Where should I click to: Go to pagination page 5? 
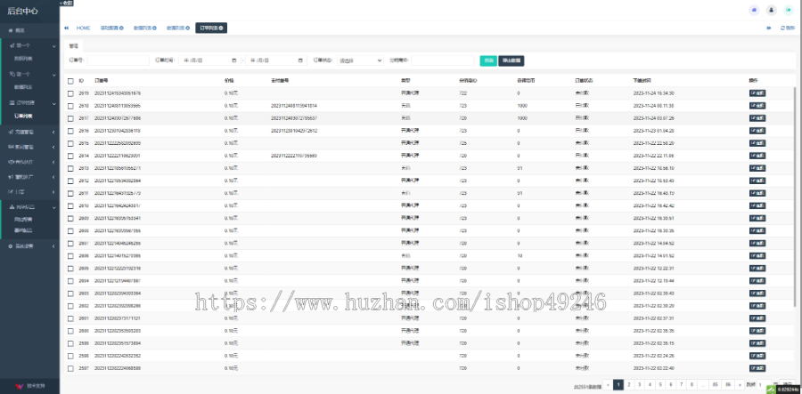tap(660, 384)
